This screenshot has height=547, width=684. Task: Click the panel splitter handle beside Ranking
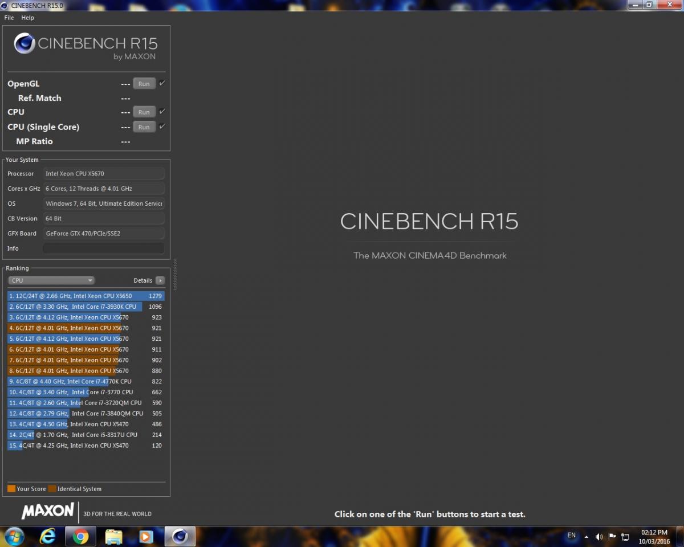(175, 275)
